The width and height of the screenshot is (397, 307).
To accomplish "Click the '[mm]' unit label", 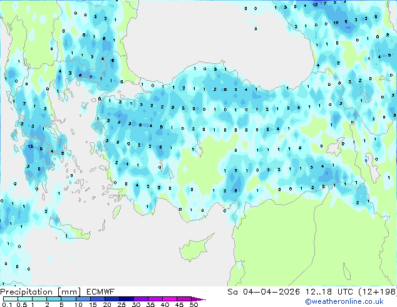I will click(x=70, y=292).
